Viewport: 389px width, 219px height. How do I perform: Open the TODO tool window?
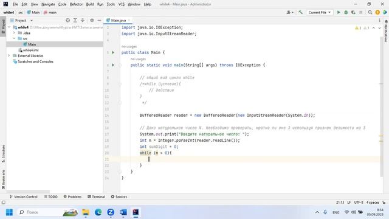coord(50,196)
